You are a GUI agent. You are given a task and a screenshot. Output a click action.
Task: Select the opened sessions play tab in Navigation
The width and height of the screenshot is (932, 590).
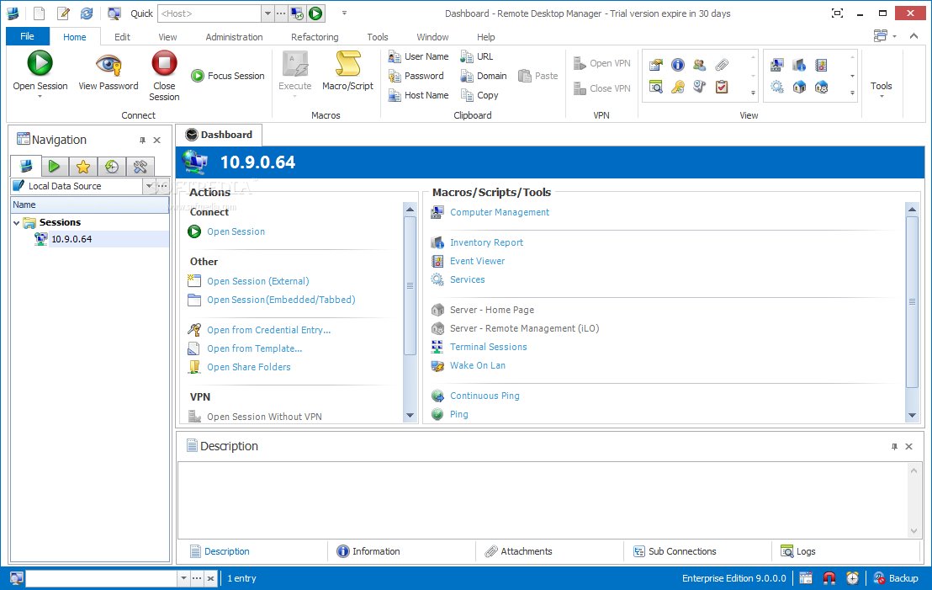[54, 167]
